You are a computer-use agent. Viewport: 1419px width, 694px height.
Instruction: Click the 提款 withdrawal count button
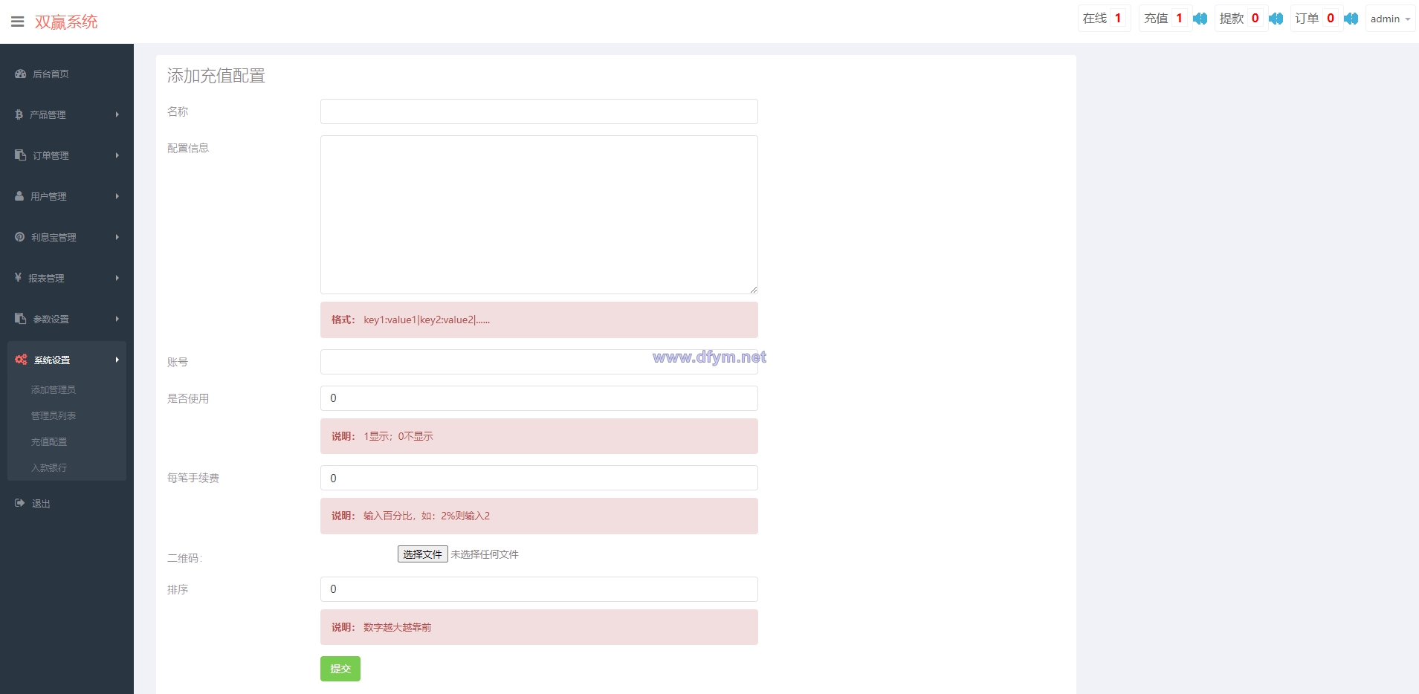pyautogui.click(x=1241, y=19)
